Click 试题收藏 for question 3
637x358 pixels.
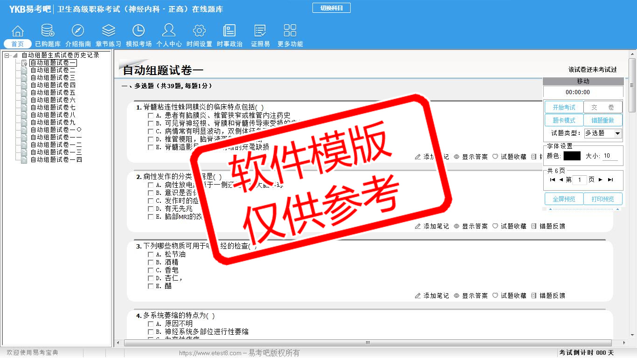[x=509, y=296]
